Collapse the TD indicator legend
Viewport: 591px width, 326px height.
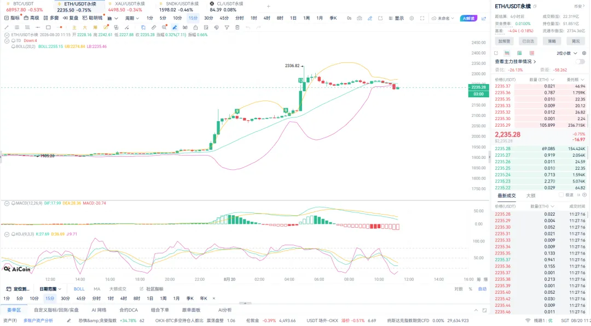click(7, 40)
